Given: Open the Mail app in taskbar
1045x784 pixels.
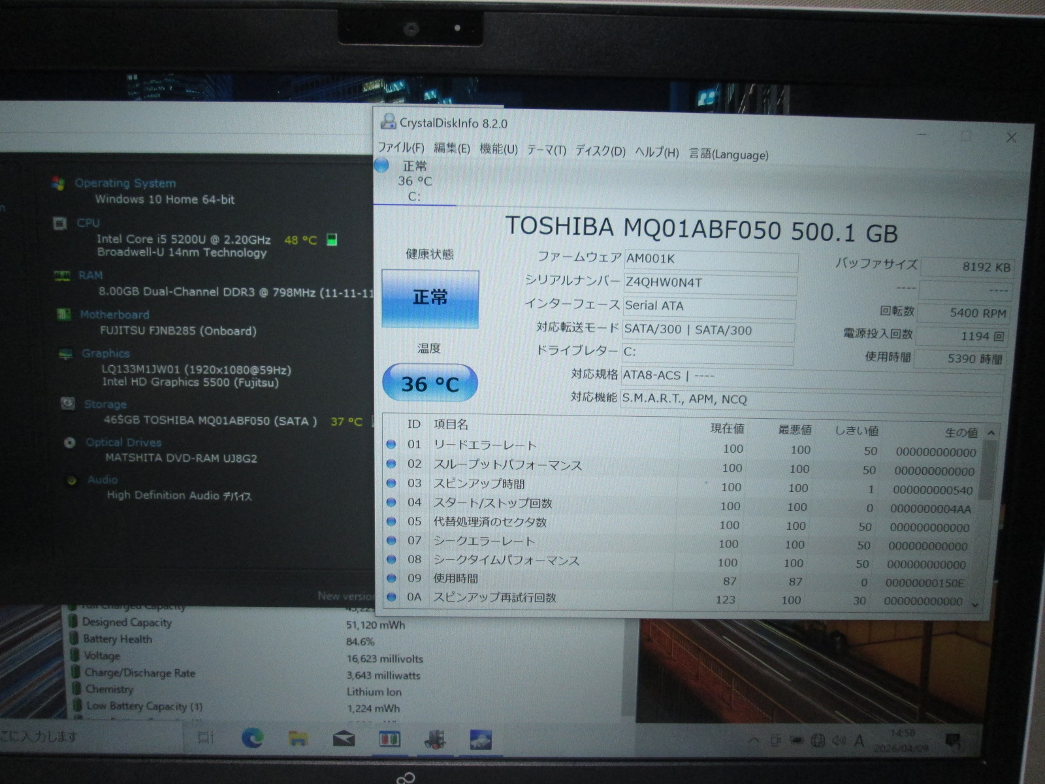Looking at the screenshot, I should tap(344, 739).
